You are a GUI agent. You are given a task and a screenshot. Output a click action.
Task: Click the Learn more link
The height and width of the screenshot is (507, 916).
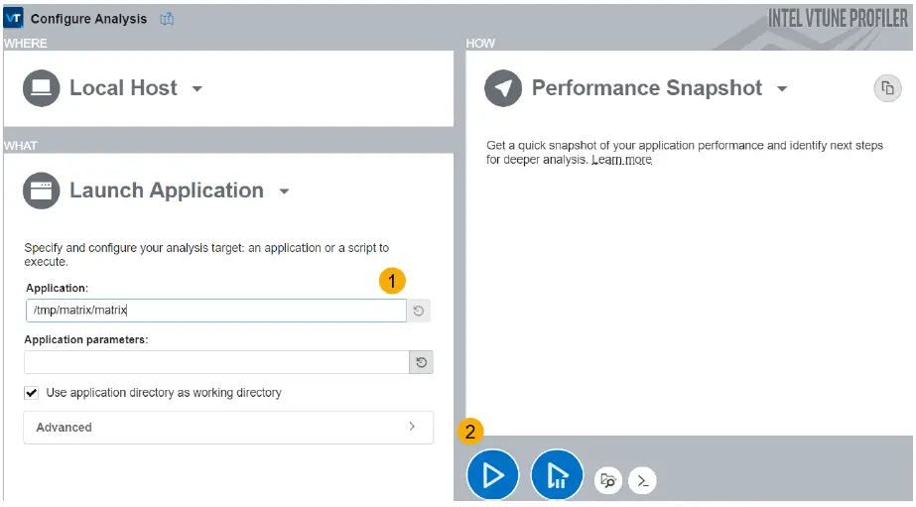[621, 160]
